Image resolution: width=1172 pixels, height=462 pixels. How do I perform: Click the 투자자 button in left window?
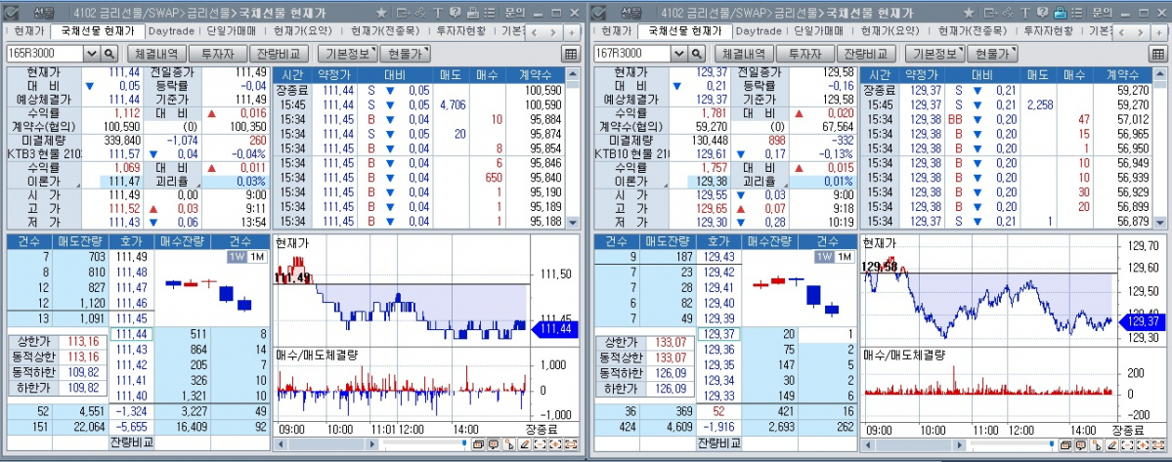tap(218, 54)
